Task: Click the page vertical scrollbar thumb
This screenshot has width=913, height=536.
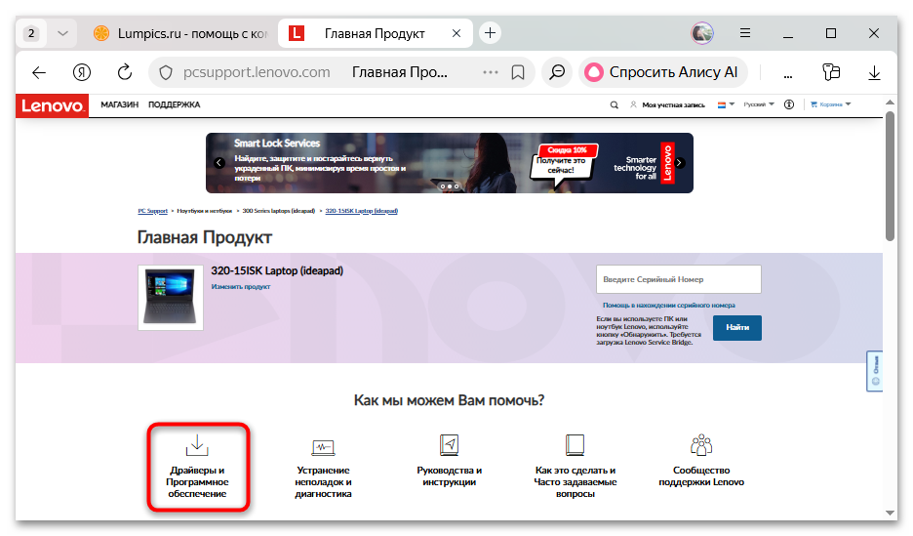Action: click(890, 176)
